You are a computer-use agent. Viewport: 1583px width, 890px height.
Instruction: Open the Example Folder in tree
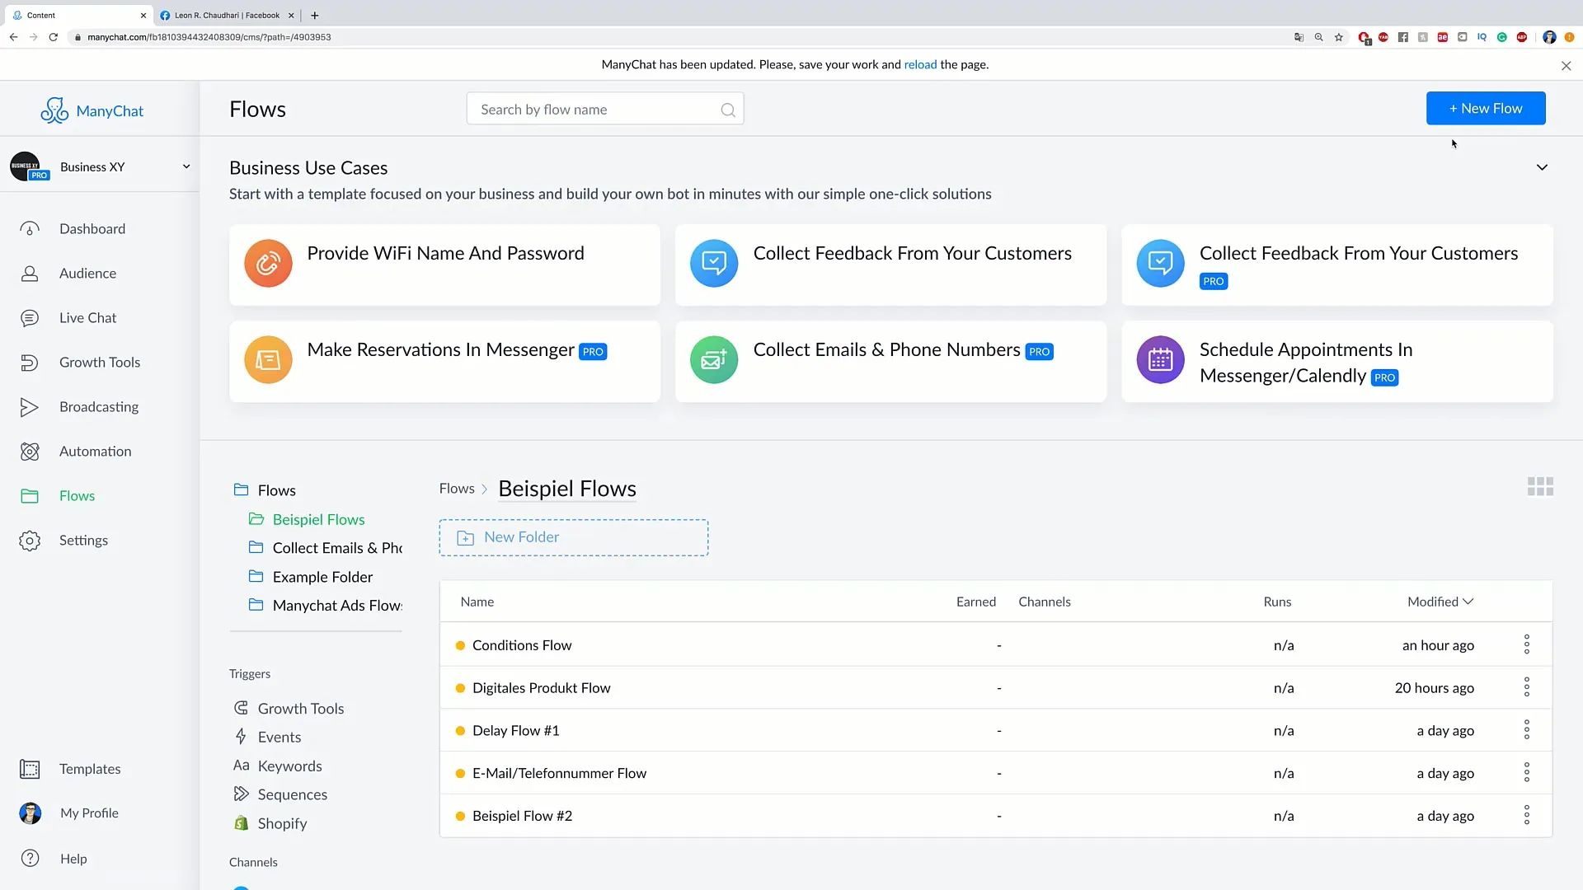tap(322, 577)
